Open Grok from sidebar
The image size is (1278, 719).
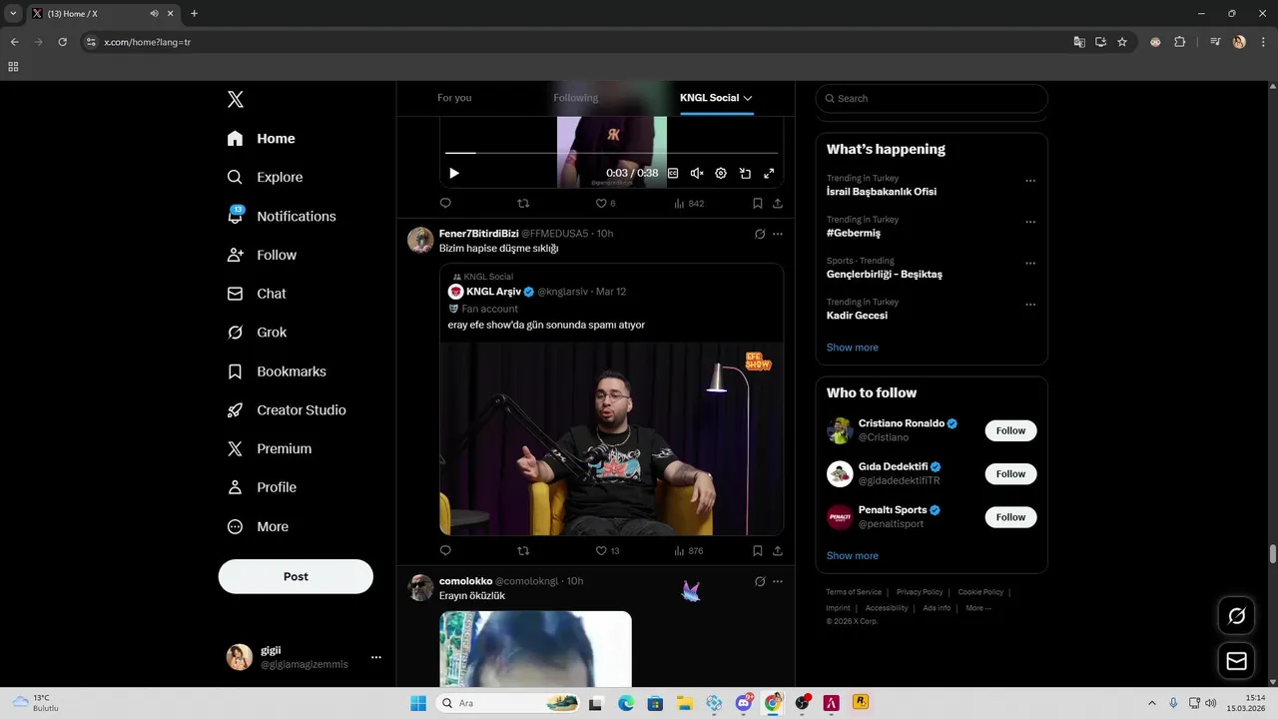[258, 333]
